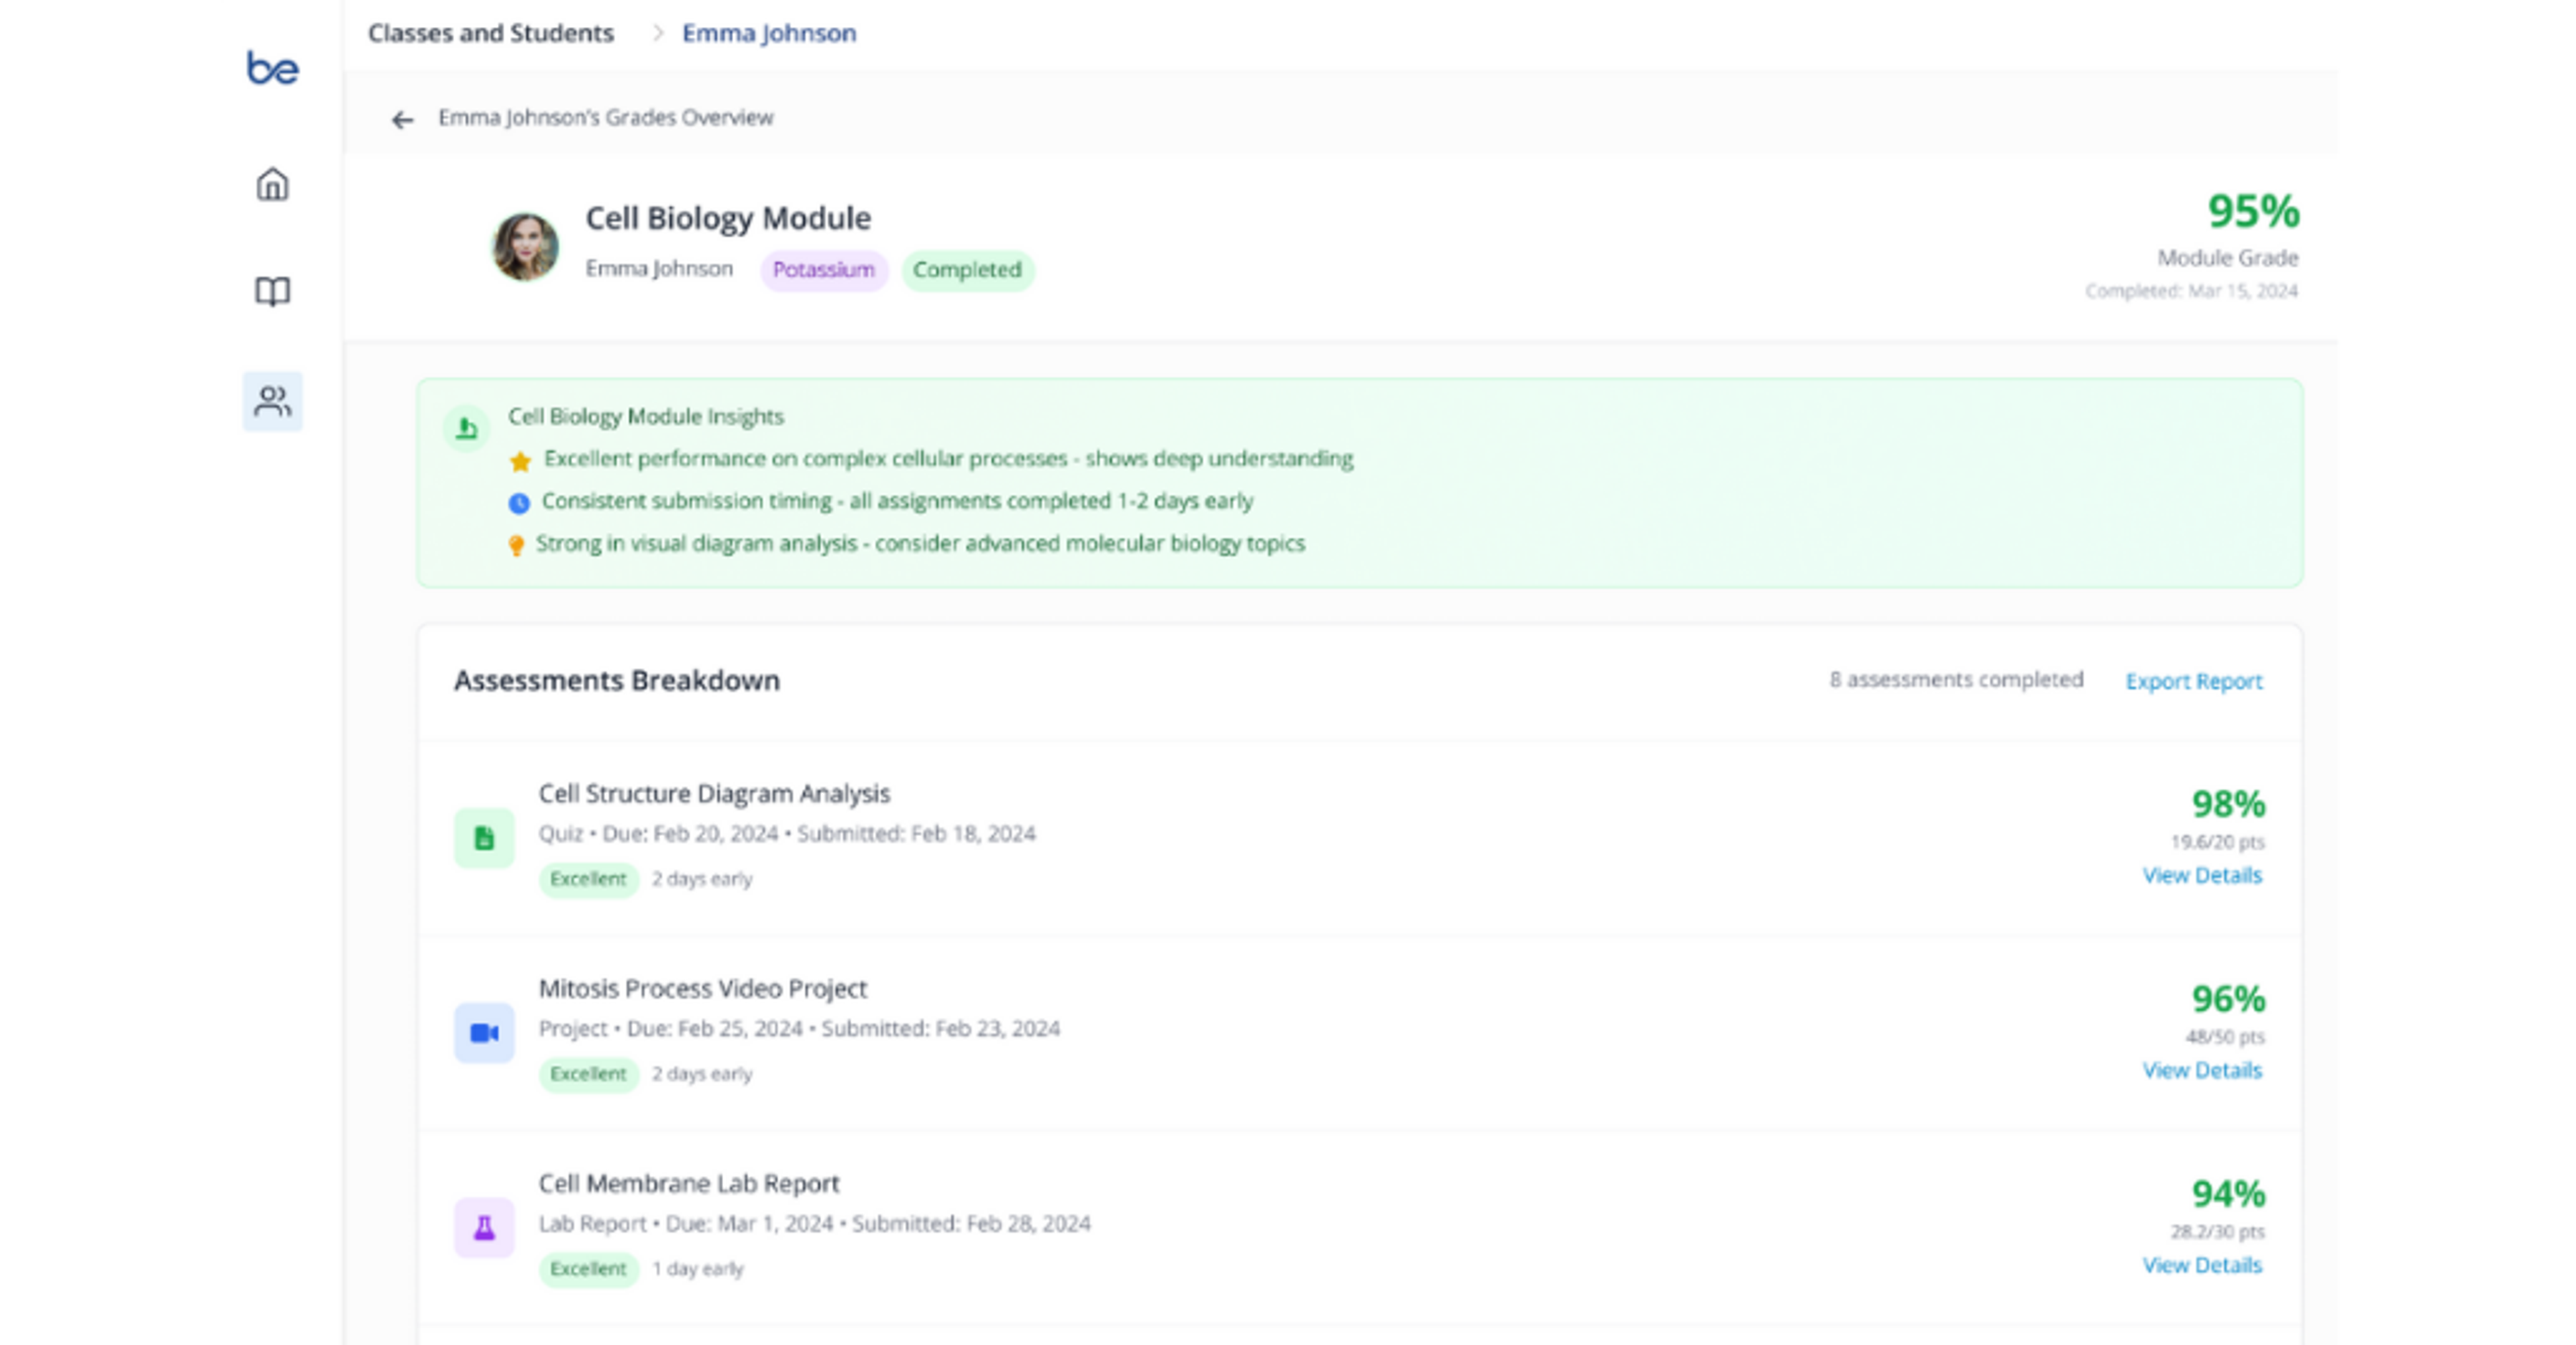Screen dimensions: 2576x1345
Task: Click the student name under module title
Action: click(659, 269)
